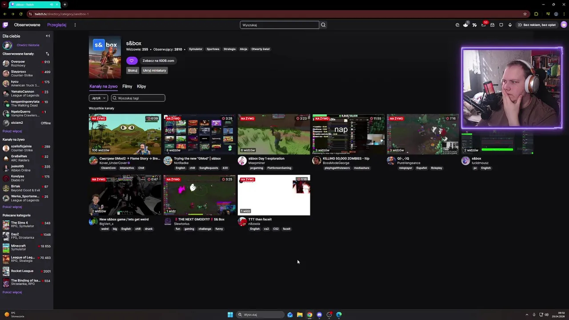This screenshot has height=320, width=569.
Task: Sort followed channels with arrows icon
Action: click(47, 54)
